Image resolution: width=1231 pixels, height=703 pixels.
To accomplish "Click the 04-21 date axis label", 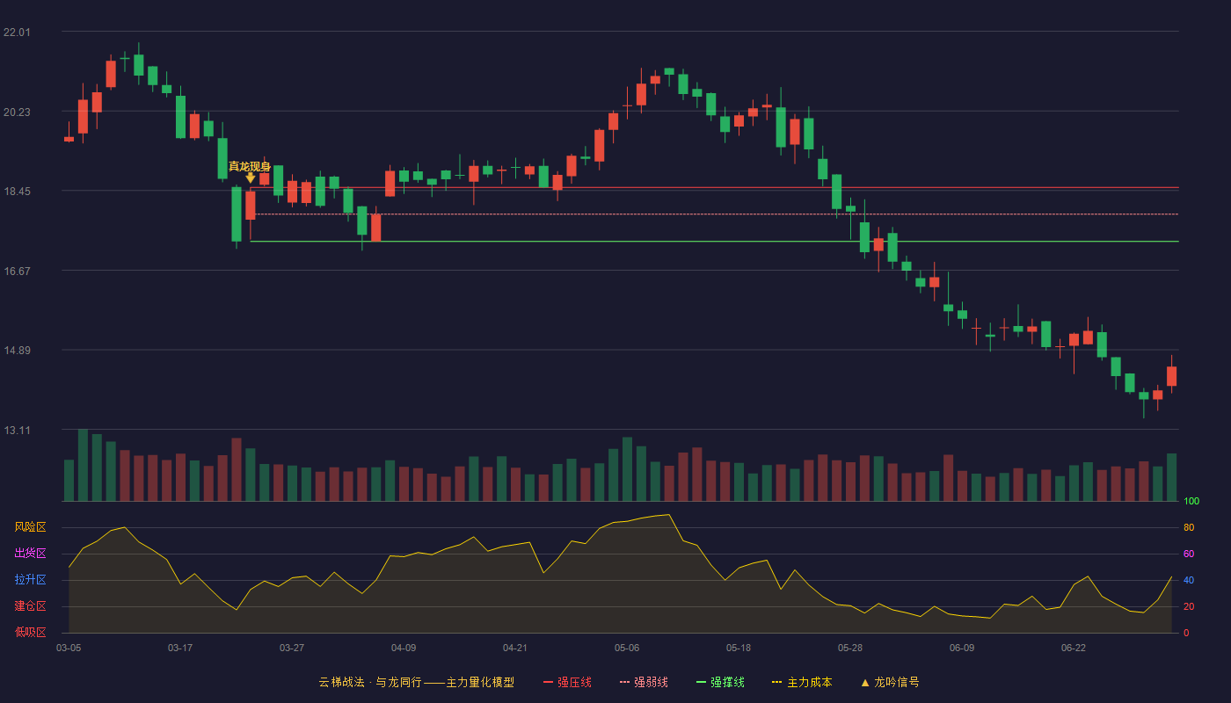I will [x=515, y=648].
